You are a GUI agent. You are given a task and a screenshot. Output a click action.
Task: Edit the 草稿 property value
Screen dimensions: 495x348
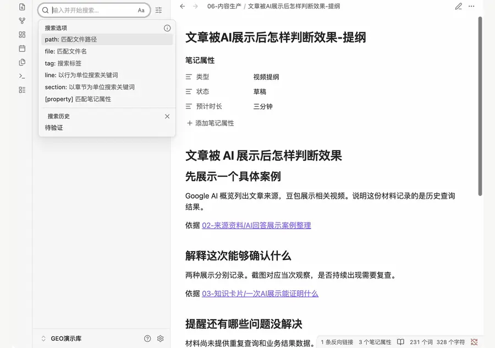pyautogui.click(x=260, y=92)
